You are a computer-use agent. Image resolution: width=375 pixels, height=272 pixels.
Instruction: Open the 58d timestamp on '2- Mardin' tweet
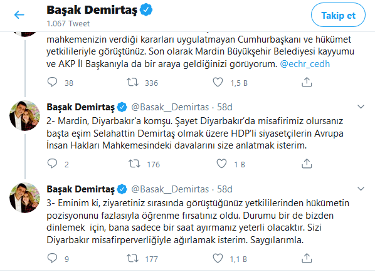pyautogui.click(x=224, y=107)
